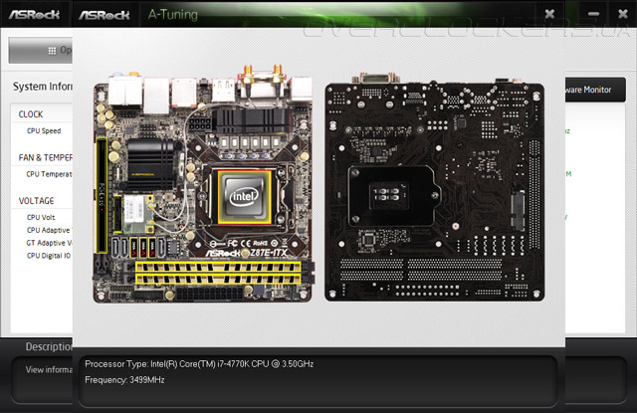The width and height of the screenshot is (637, 413).
Task: Select the GT Adaptive voltage row
Action: [x=49, y=243]
